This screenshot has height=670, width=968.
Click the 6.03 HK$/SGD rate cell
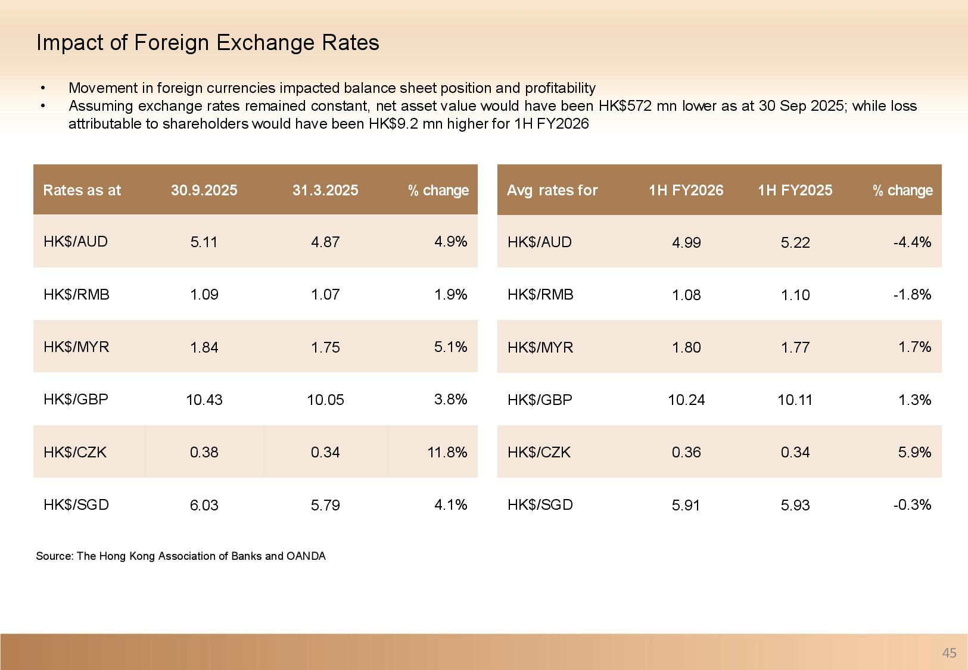tap(204, 505)
